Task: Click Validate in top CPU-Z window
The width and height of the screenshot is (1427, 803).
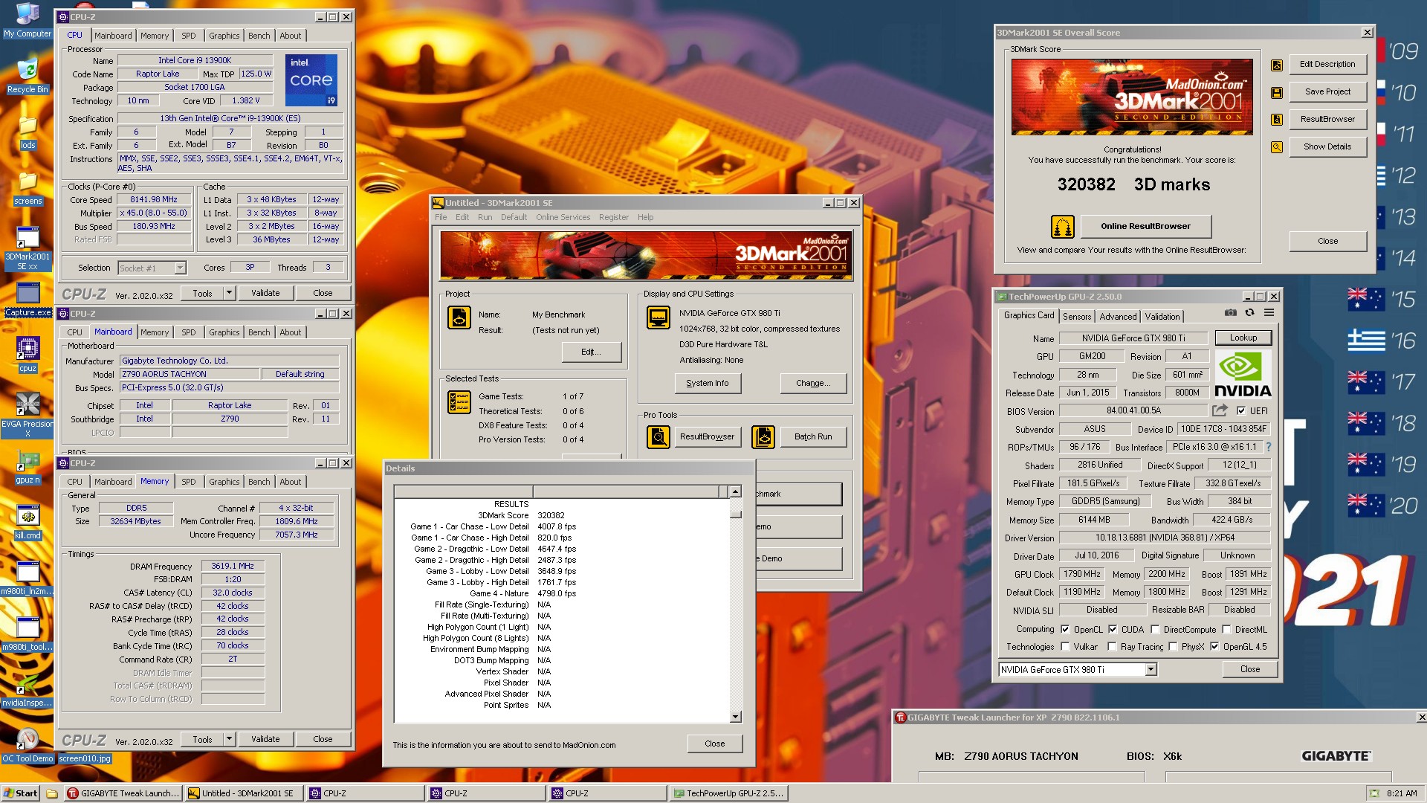Action: click(x=265, y=293)
